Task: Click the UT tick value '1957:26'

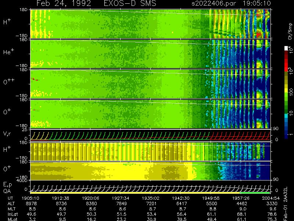Action: point(241,198)
